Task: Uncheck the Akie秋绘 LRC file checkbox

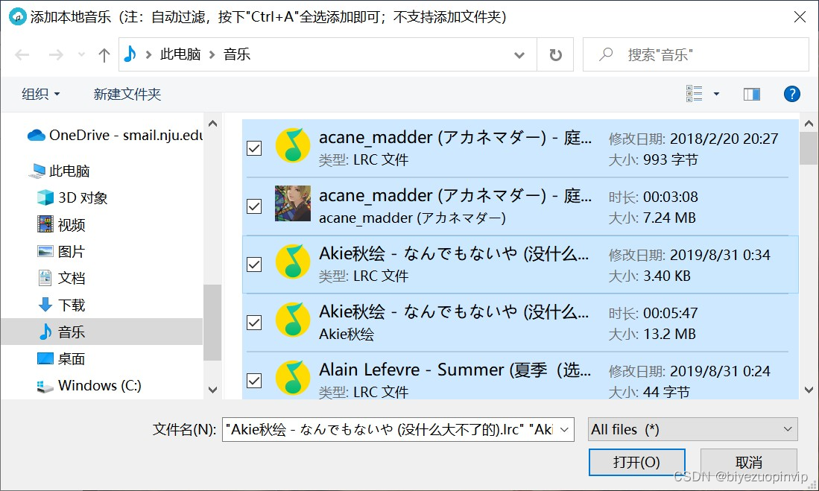Action: click(254, 264)
